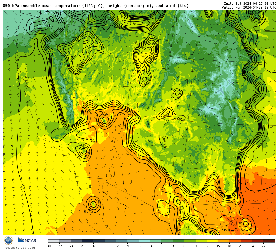Pick the navy -18 to -15 colorbar swatch
Image resolution: width=279 pixels, height=251 pixels.
pyautogui.click(x=99, y=241)
